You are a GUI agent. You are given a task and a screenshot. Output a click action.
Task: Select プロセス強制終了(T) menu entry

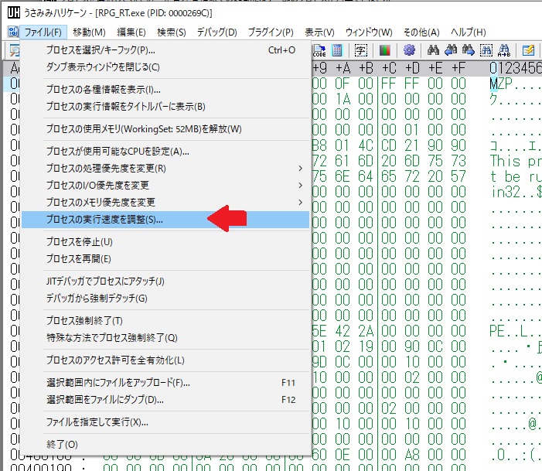84,320
